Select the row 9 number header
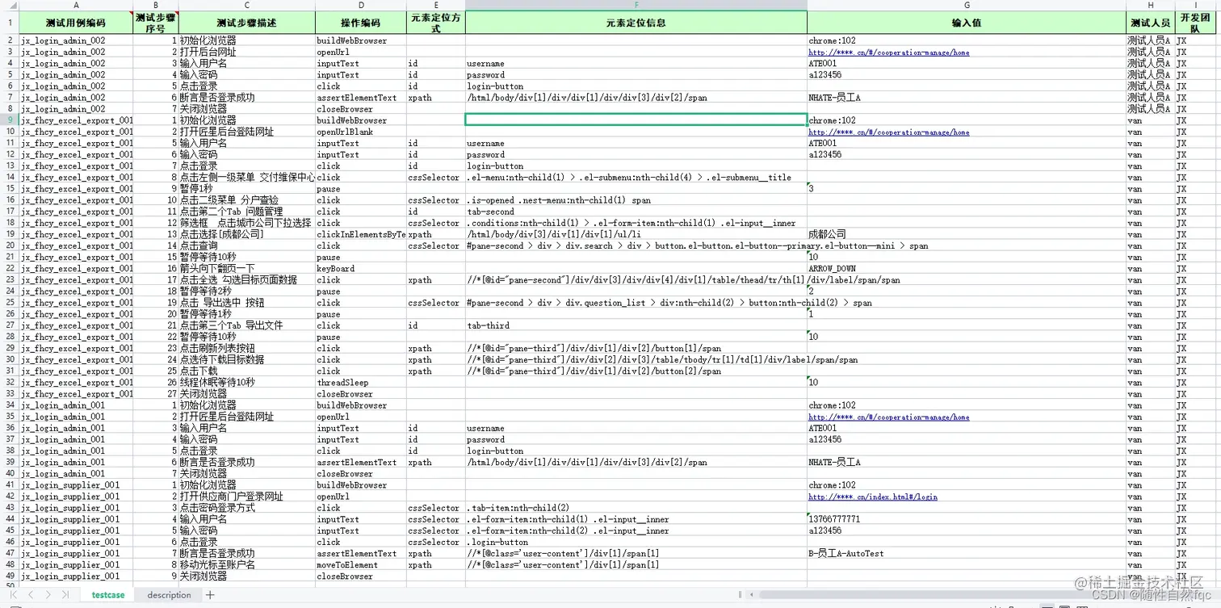The width and height of the screenshot is (1221, 608). click(x=10, y=120)
